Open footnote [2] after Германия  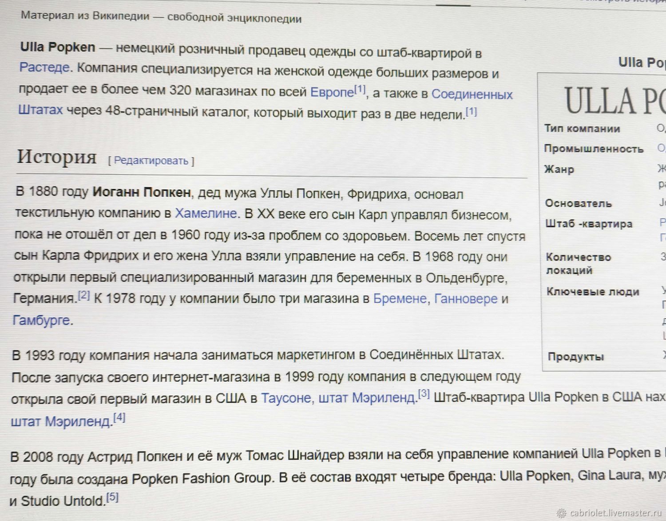[84, 295]
